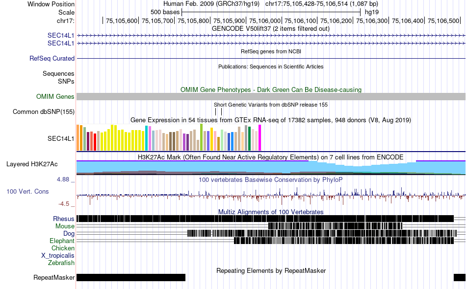
Task: Click the Sequences track label
Action: [58, 73]
